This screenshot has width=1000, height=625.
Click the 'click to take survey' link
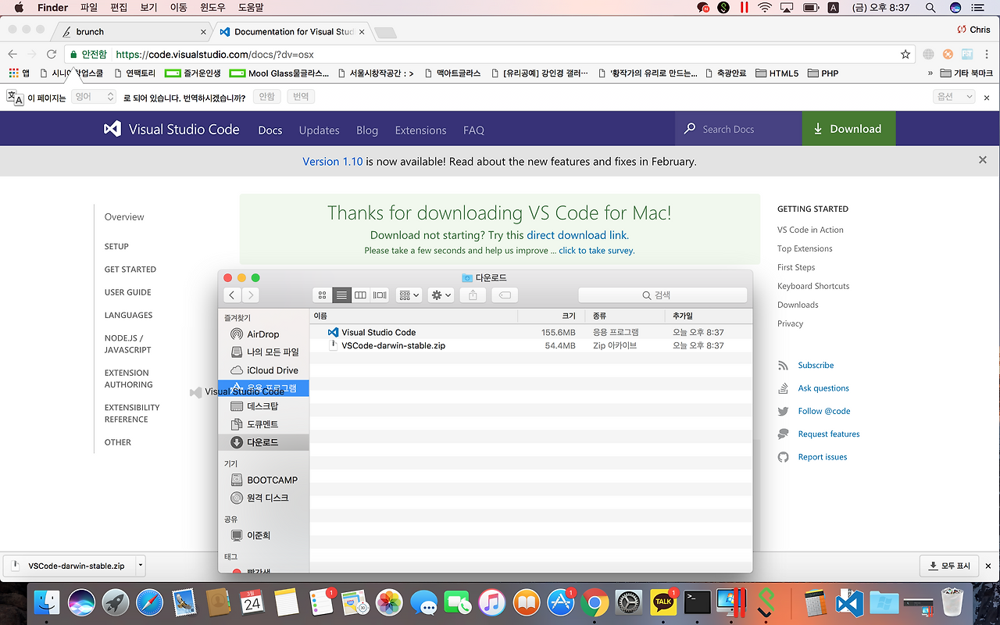pyautogui.click(x=596, y=251)
